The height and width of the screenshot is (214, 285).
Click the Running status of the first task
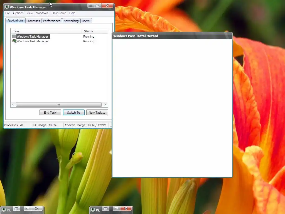(89, 37)
